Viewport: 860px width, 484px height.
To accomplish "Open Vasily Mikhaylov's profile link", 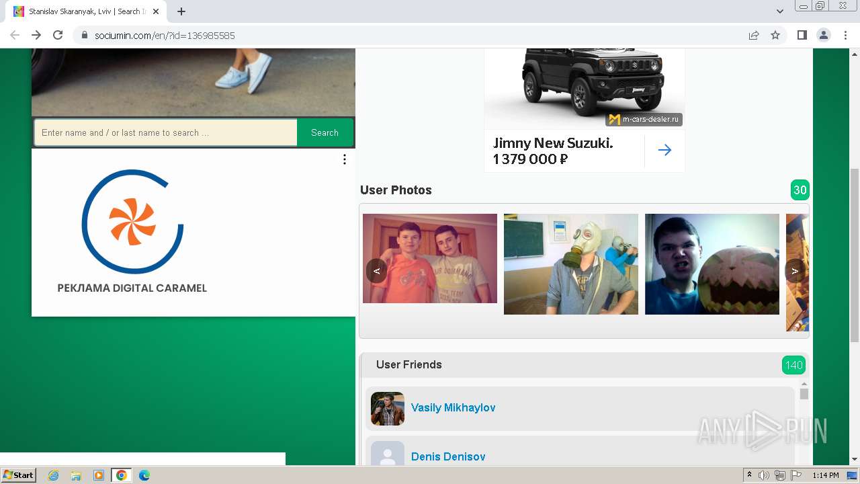I will pos(454,407).
